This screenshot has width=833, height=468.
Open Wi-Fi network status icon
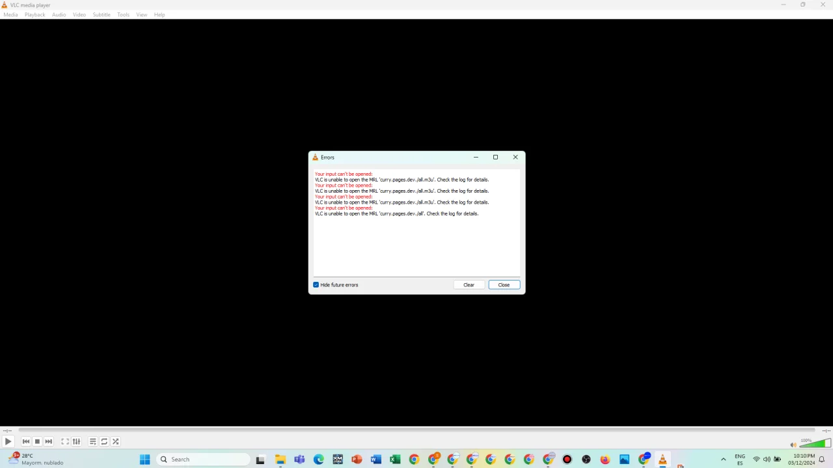[x=756, y=460]
